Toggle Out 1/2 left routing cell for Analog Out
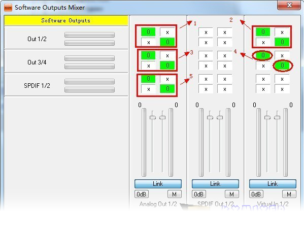Image resolution: width=304 pixels, height=229 pixels. click(148, 32)
